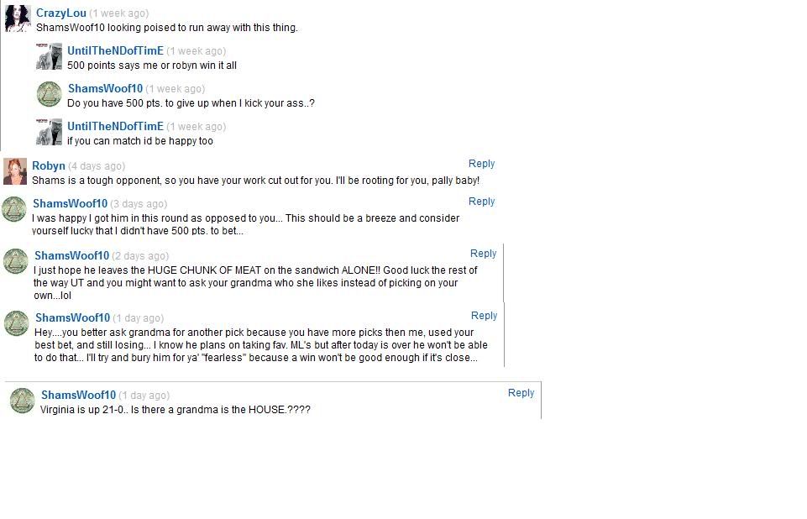Click avatar beside "if you can match" comment

49,132
